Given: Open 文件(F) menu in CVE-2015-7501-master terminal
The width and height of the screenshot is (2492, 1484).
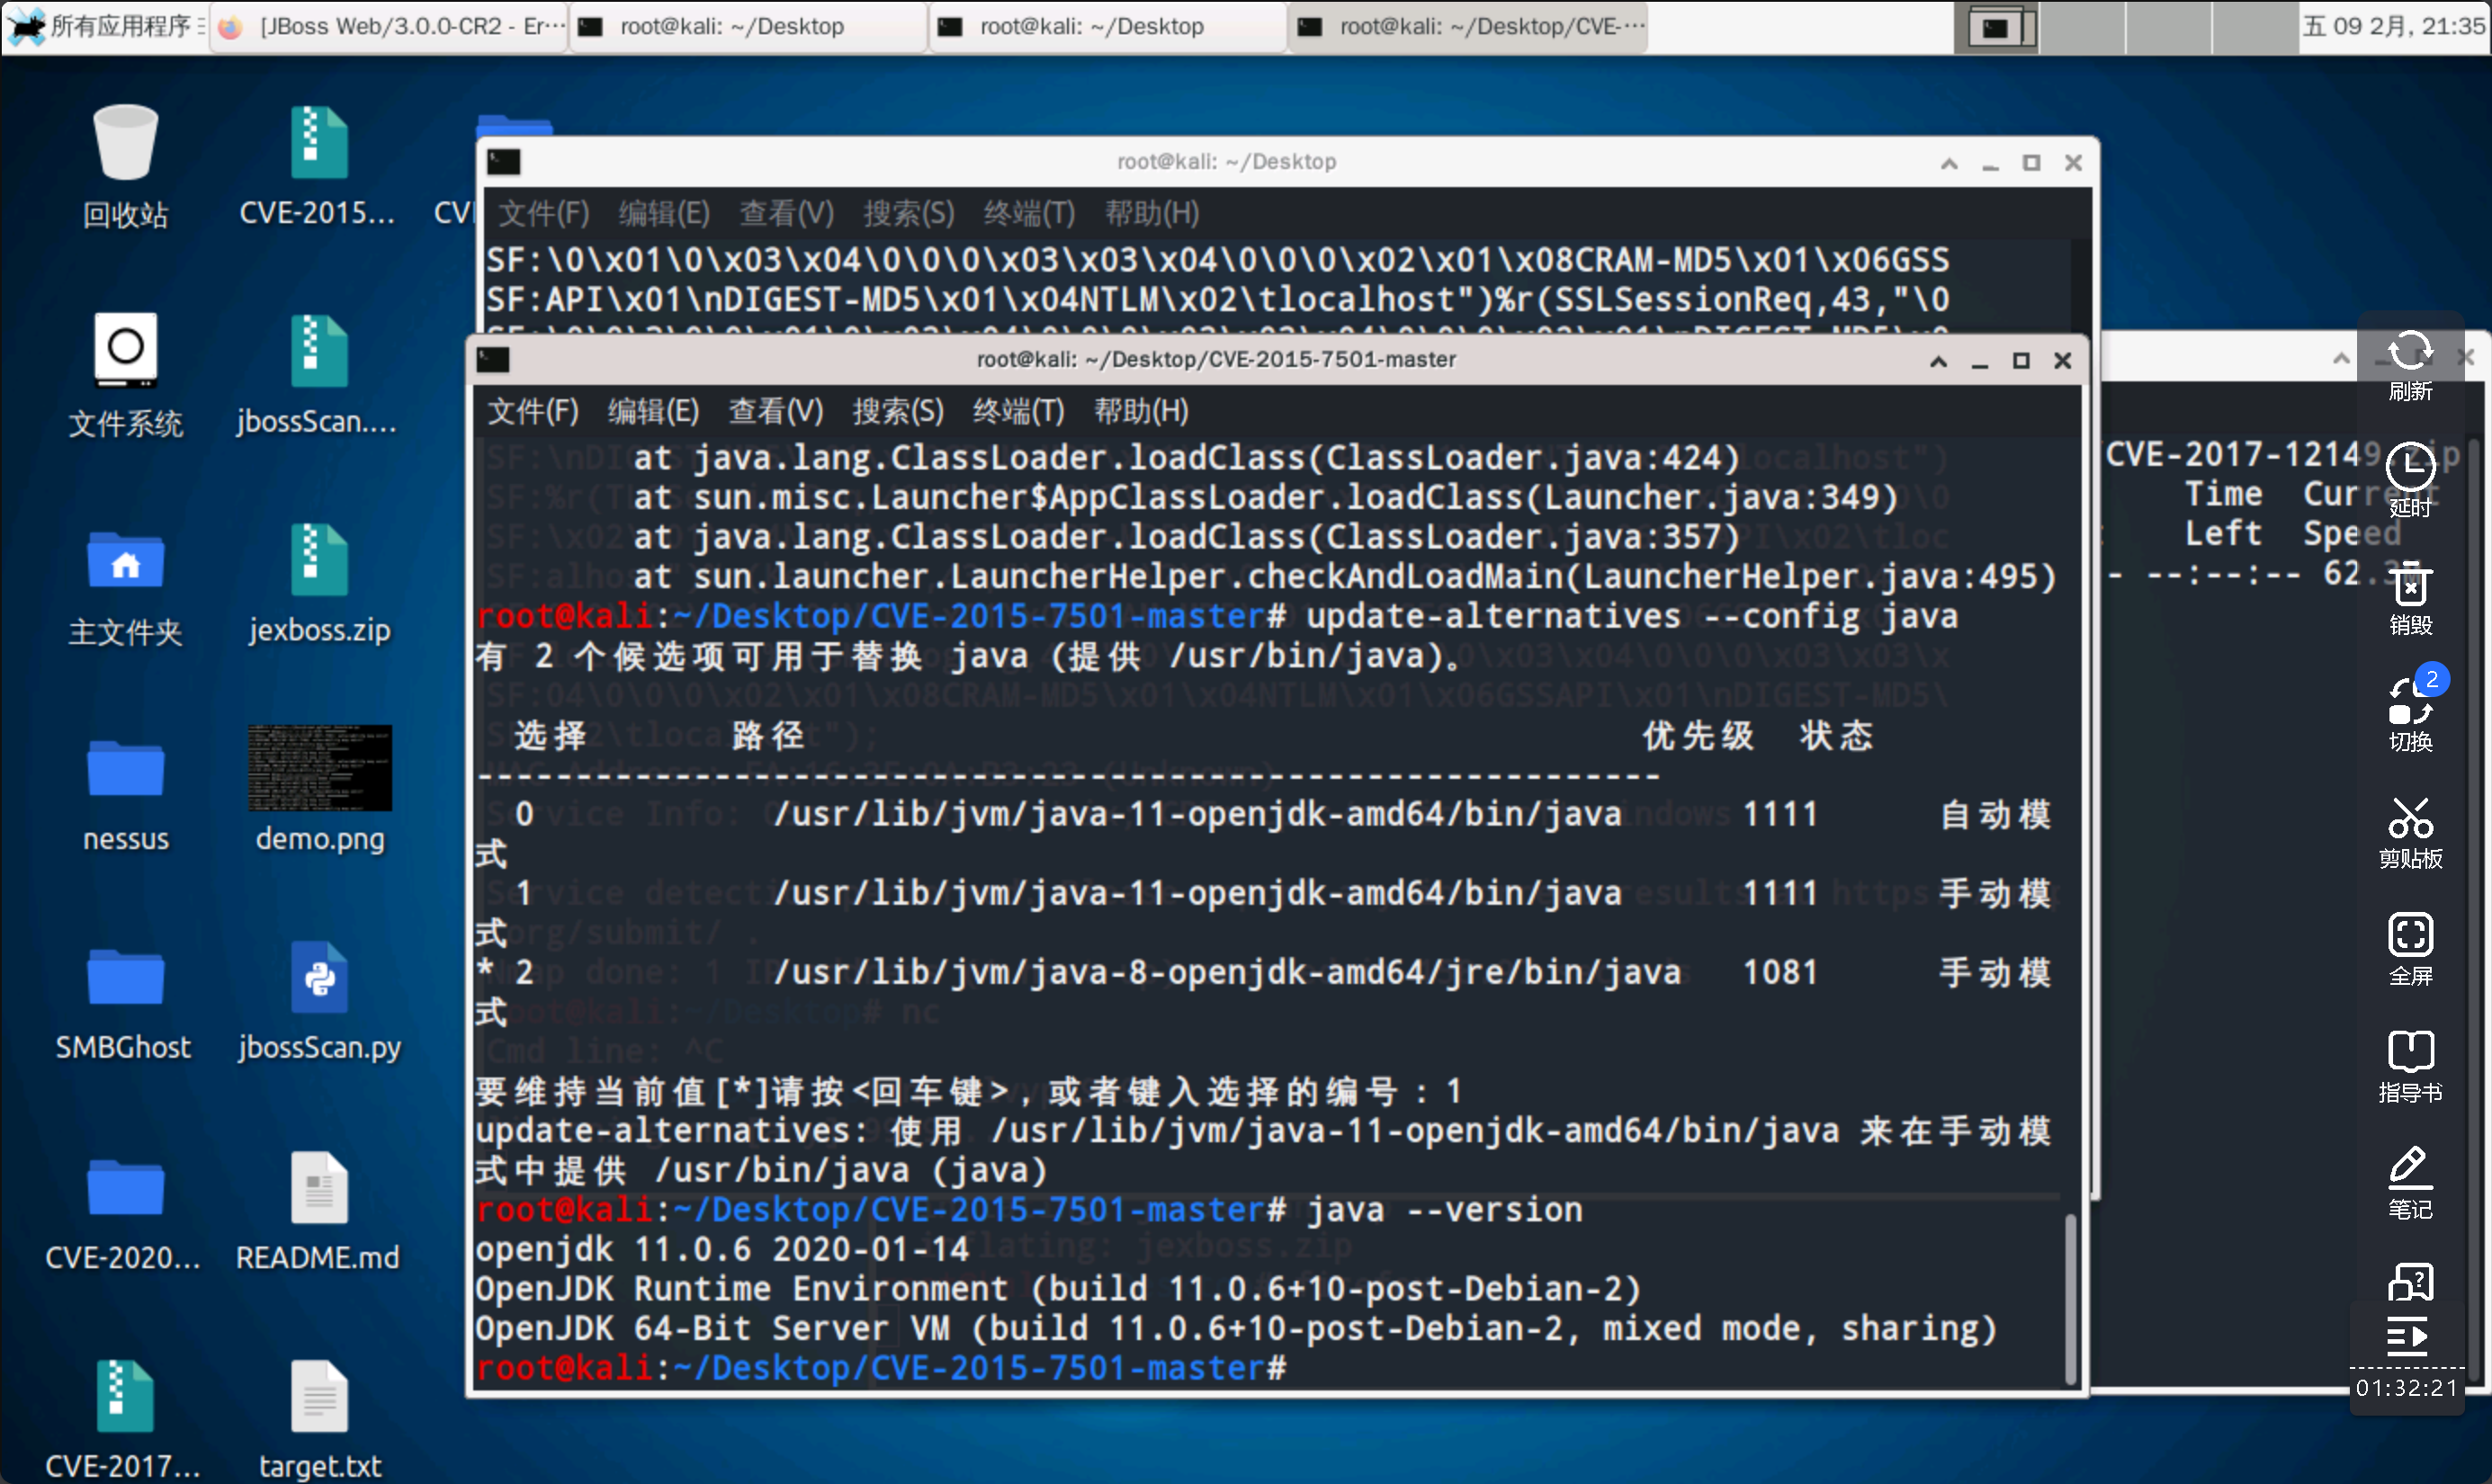Looking at the screenshot, I should pyautogui.click(x=532, y=411).
